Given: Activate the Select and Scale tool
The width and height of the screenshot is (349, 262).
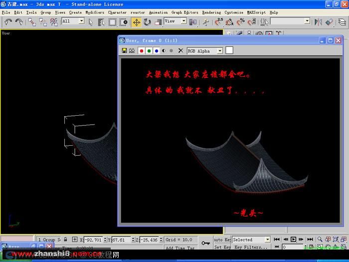Looking at the screenshot, I should 158,22.
